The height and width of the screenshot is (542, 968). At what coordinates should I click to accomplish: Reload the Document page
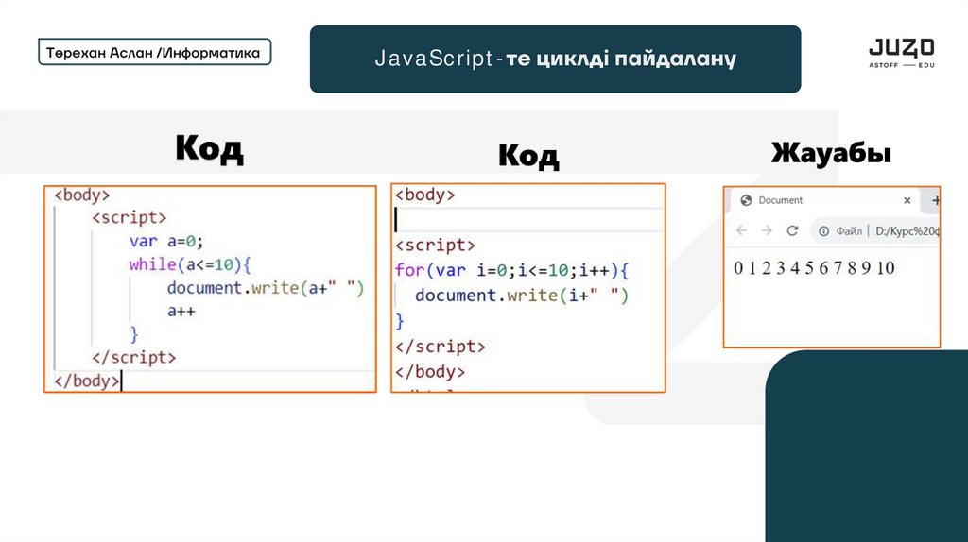click(x=793, y=230)
